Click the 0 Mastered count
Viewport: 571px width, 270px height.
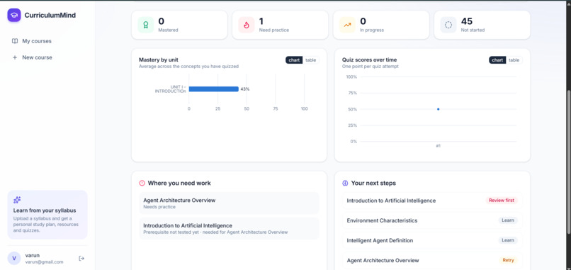(x=161, y=21)
